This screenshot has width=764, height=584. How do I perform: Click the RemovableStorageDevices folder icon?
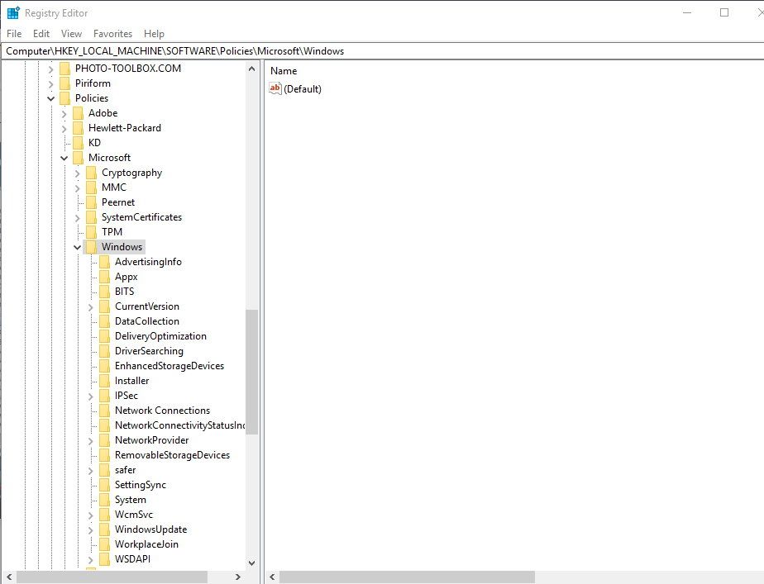coord(104,455)
